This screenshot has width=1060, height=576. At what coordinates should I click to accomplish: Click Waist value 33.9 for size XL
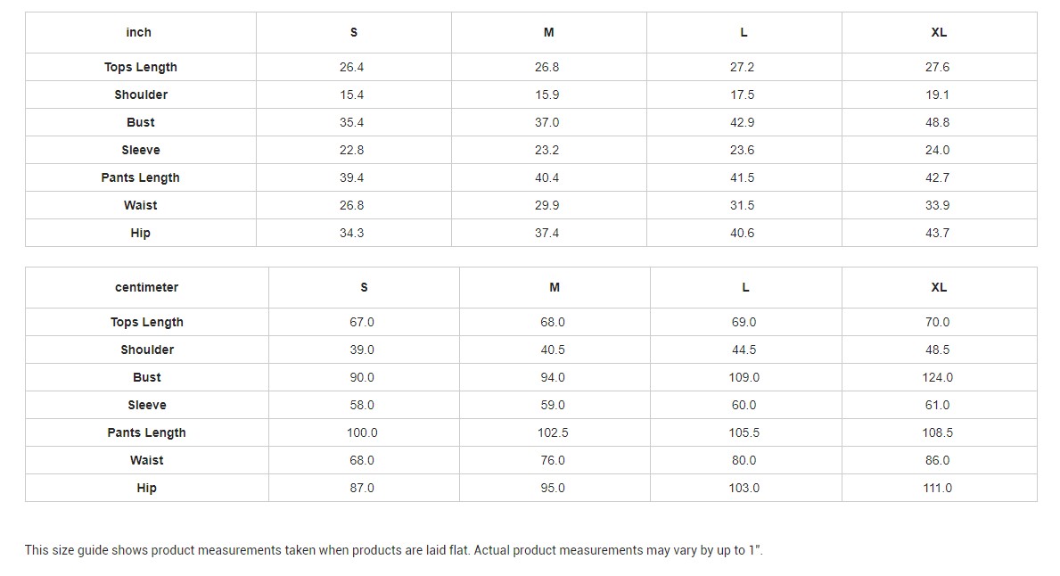click(x=939, y=205)
